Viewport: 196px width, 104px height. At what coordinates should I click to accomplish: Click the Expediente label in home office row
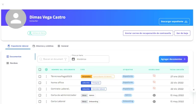[128, 83]
